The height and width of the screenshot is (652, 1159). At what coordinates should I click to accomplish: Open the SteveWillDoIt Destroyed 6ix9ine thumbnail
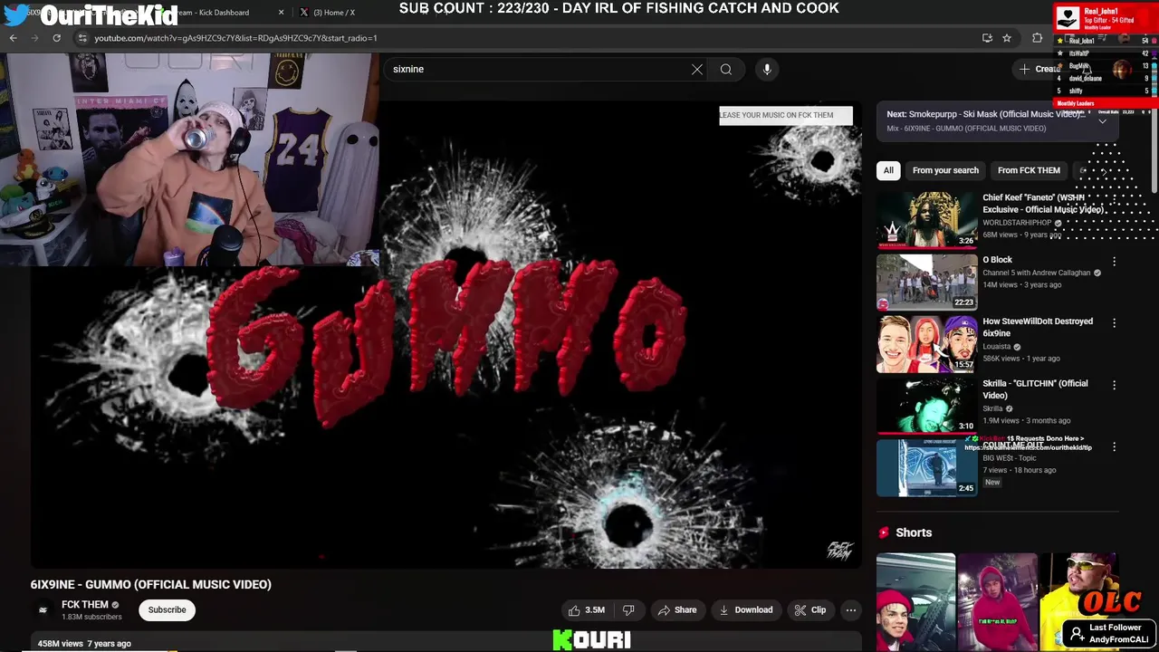pos(927,344)
